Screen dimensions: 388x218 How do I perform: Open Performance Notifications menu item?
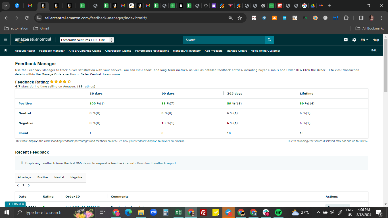(x=152, y=51)
